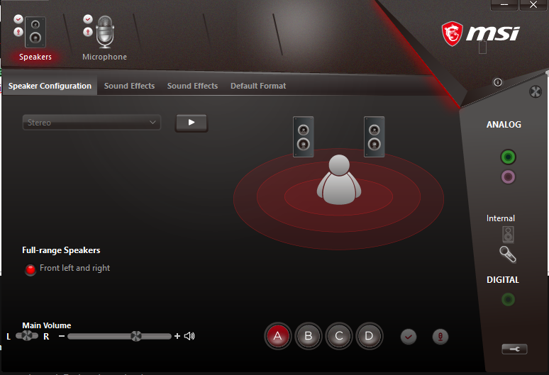Open the Stereo speaker configuration dropdown
The width and height of the screenshot is (549, 375).
[91, 123]
